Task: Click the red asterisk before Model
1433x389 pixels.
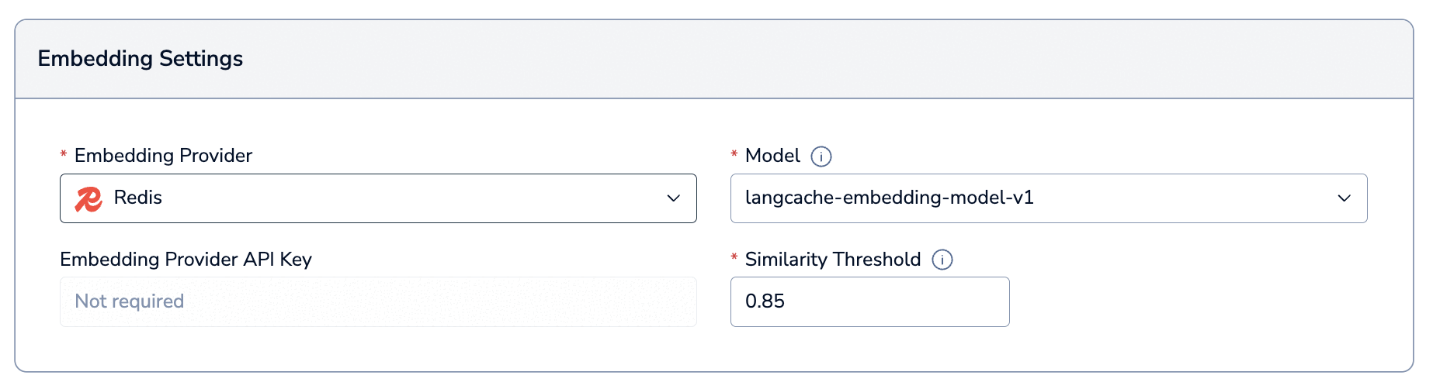Action: 734,155
